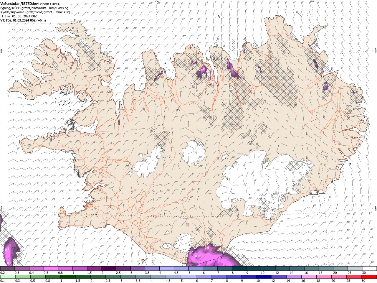Click the '0.1' label under the lower scale
Viewport: 377px width, 283px height.
point(3,281)
